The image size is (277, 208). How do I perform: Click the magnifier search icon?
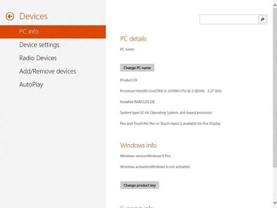coord(262,19)
